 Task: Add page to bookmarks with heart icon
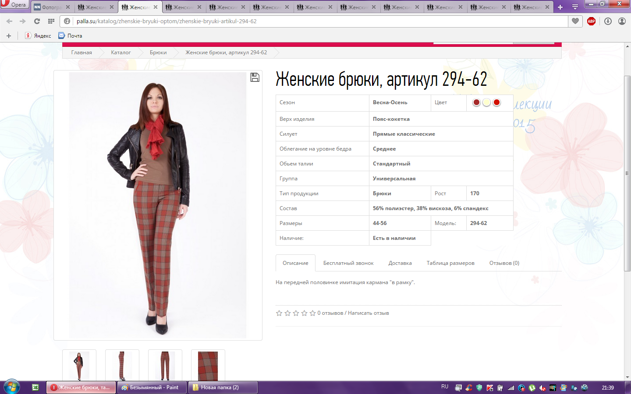click(575, 21)
